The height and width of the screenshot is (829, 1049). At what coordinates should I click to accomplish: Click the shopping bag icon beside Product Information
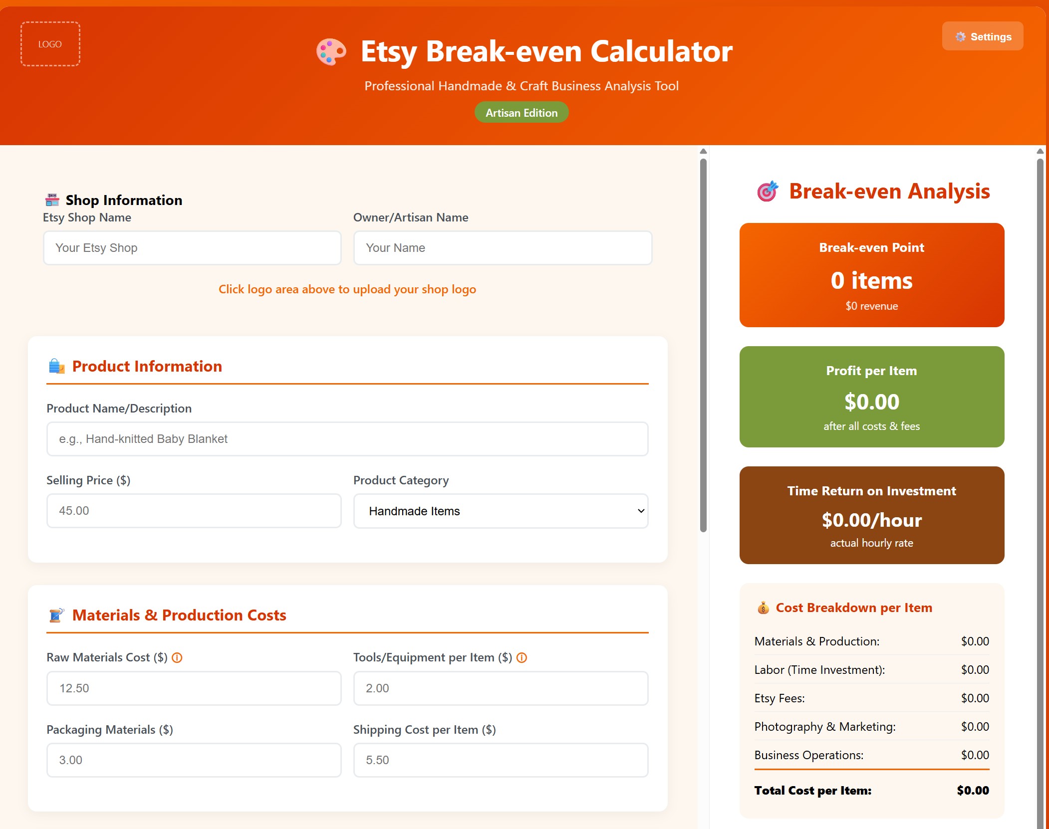(x=56, y=366)
